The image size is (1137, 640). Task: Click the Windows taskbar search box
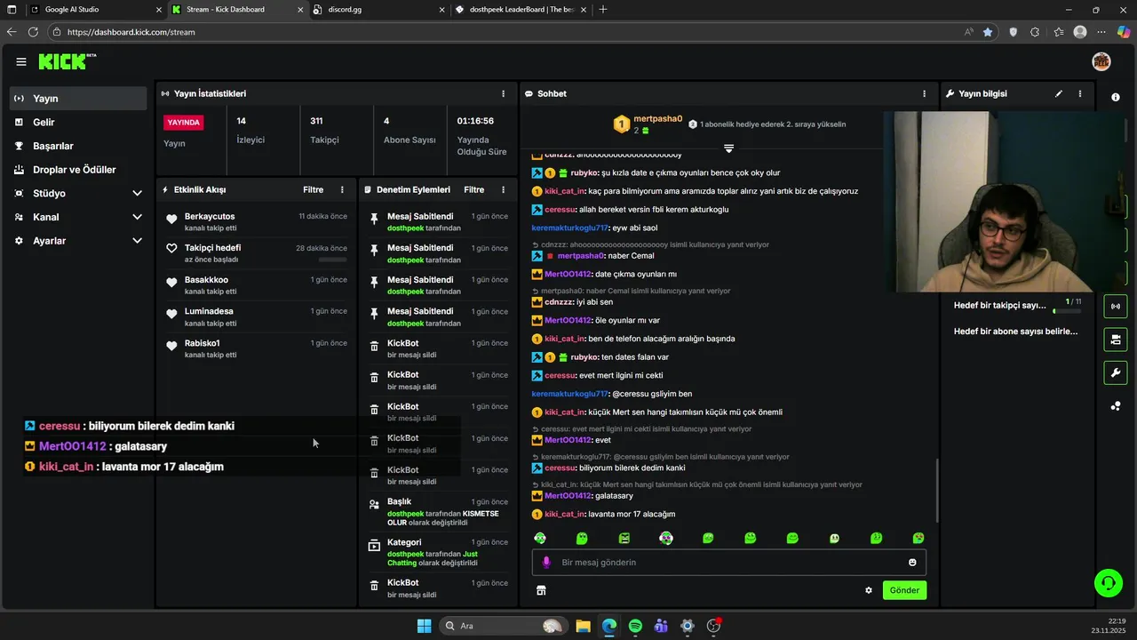click(503, 626)
